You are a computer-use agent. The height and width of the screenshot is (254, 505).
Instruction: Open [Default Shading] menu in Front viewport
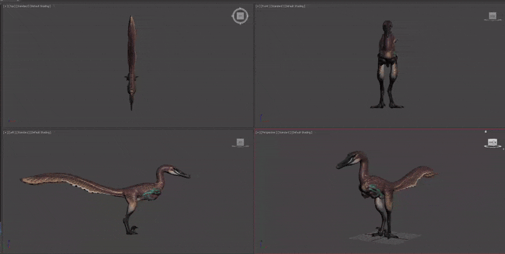pos(295,6)
